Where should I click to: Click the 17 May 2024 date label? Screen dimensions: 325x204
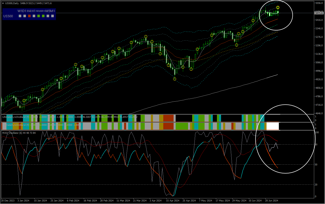(223, 200)
